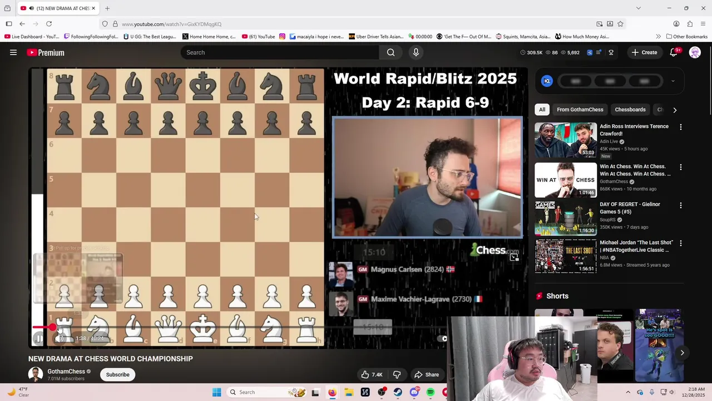Open Michael Jordan The Last Shot video title
Screen dimensions: 712x401
(x=636, y=246)
